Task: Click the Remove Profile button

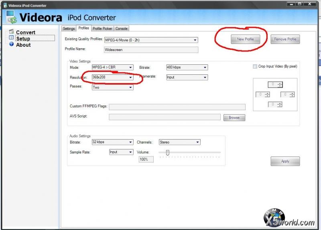Action: point(285,39)
